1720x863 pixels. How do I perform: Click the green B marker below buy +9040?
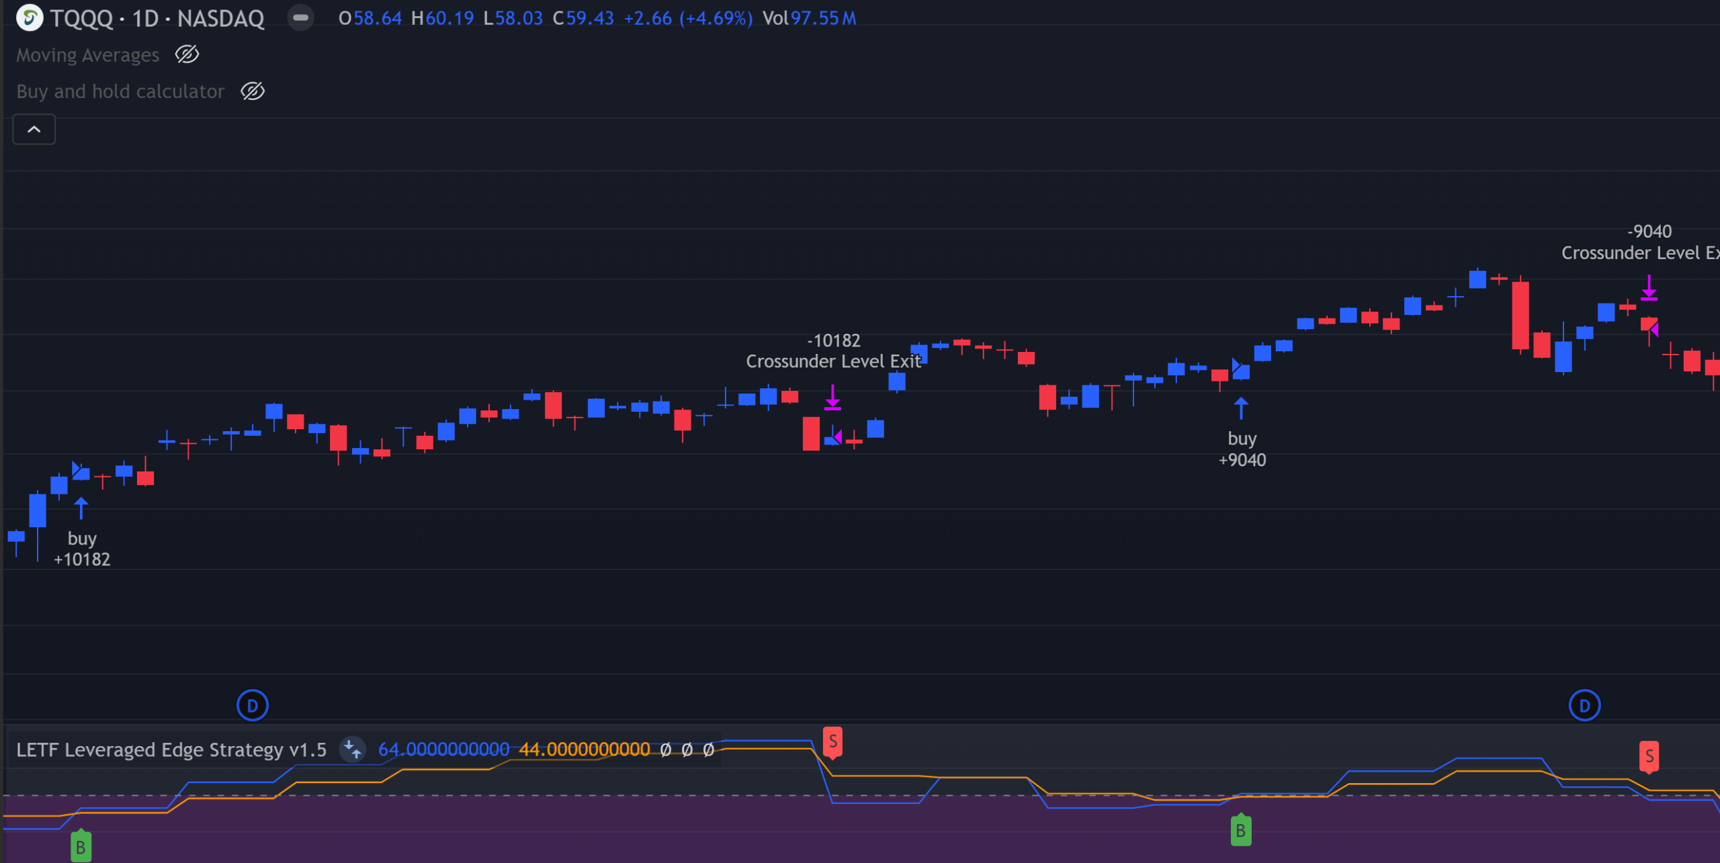click(x=1240, y=830)
